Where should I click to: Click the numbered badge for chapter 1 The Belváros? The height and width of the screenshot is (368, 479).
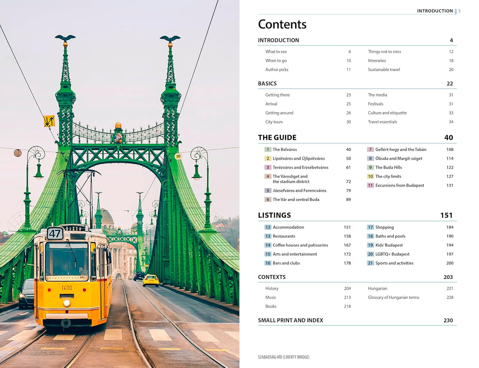pyautogui.click(x=268, y=149)
